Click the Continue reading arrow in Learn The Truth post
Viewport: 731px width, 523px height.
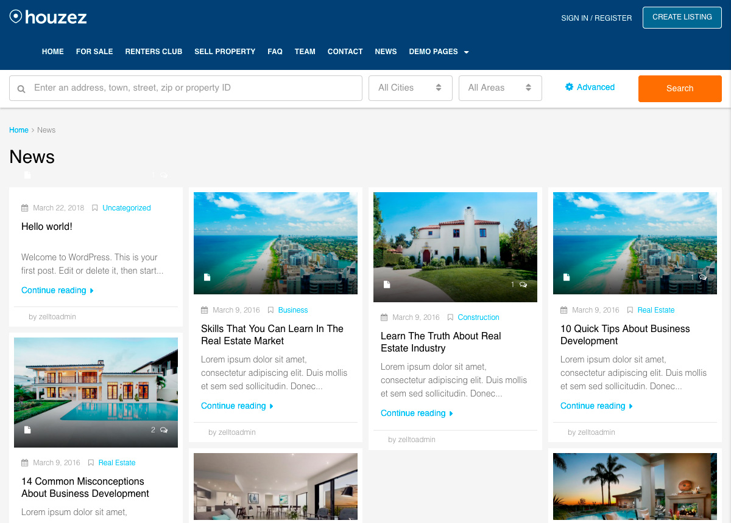tap(451, 414)
